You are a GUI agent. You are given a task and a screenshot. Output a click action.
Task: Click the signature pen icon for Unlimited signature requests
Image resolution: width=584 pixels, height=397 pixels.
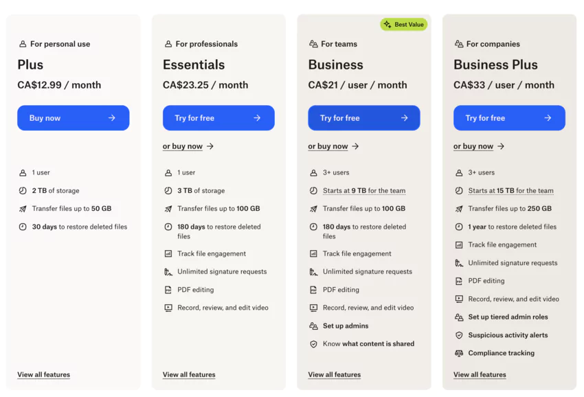(x=168, y=271)
